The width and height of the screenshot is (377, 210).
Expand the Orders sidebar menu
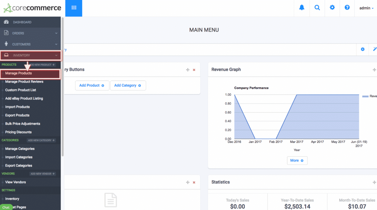[31, 33]
